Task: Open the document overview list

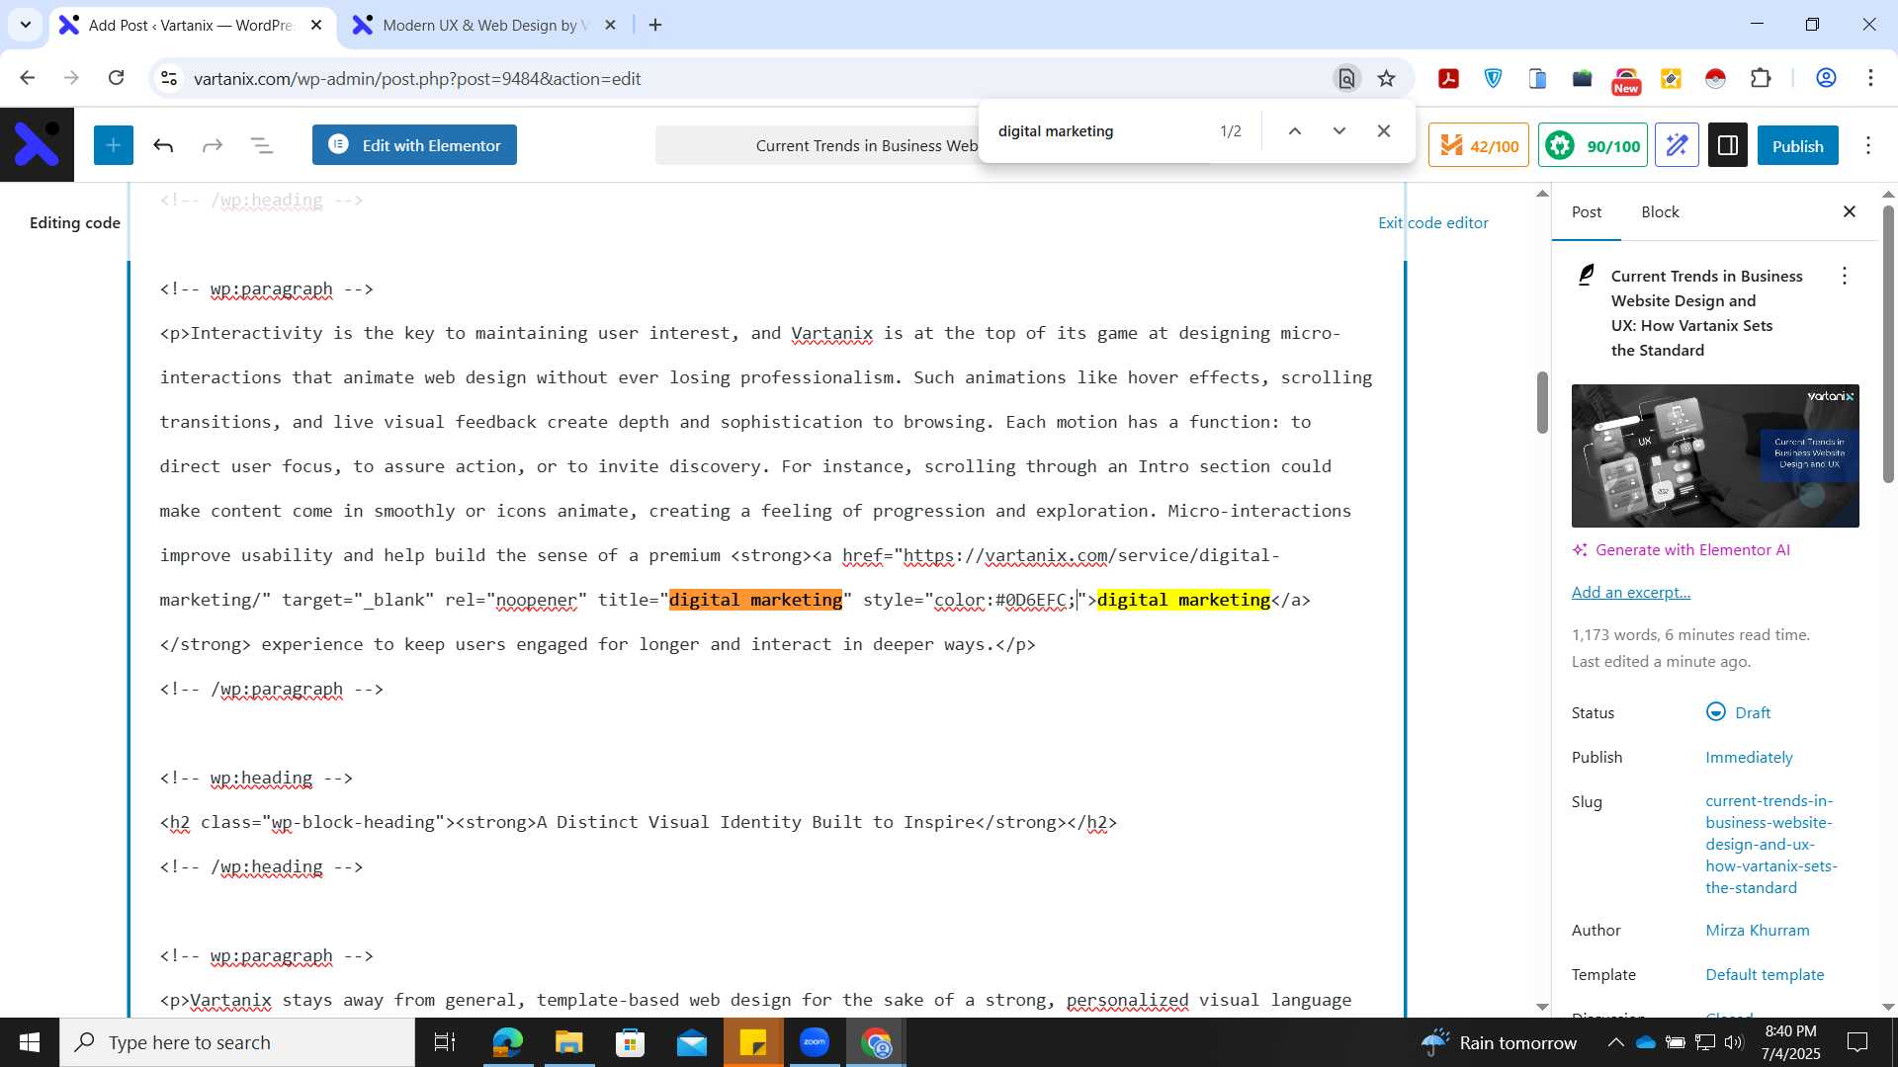Action: point(262,145)
